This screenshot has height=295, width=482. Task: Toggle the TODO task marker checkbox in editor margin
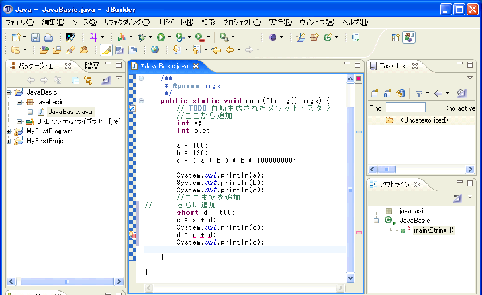(x=132, y=108)
